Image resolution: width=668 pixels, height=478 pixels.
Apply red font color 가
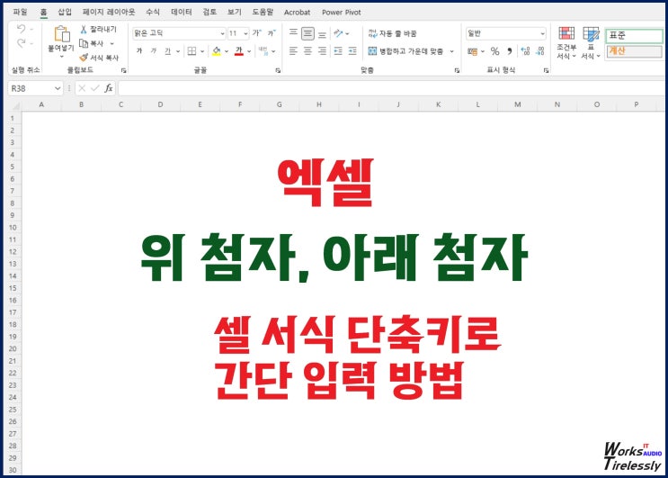[239, 51]
